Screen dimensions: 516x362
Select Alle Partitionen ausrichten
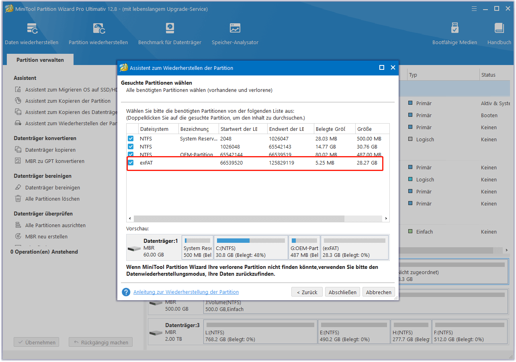(50, 225)
